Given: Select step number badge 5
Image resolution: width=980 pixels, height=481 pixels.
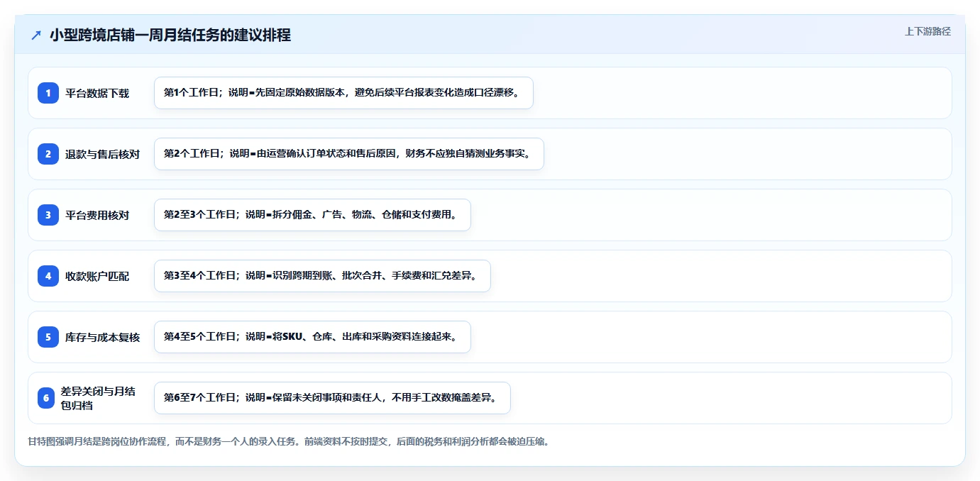Looking at the screenshot, I should [x=48, y=337].
